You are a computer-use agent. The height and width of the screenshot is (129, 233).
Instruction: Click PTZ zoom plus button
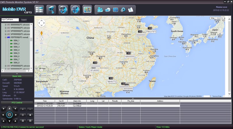click(x=23, y=109)
